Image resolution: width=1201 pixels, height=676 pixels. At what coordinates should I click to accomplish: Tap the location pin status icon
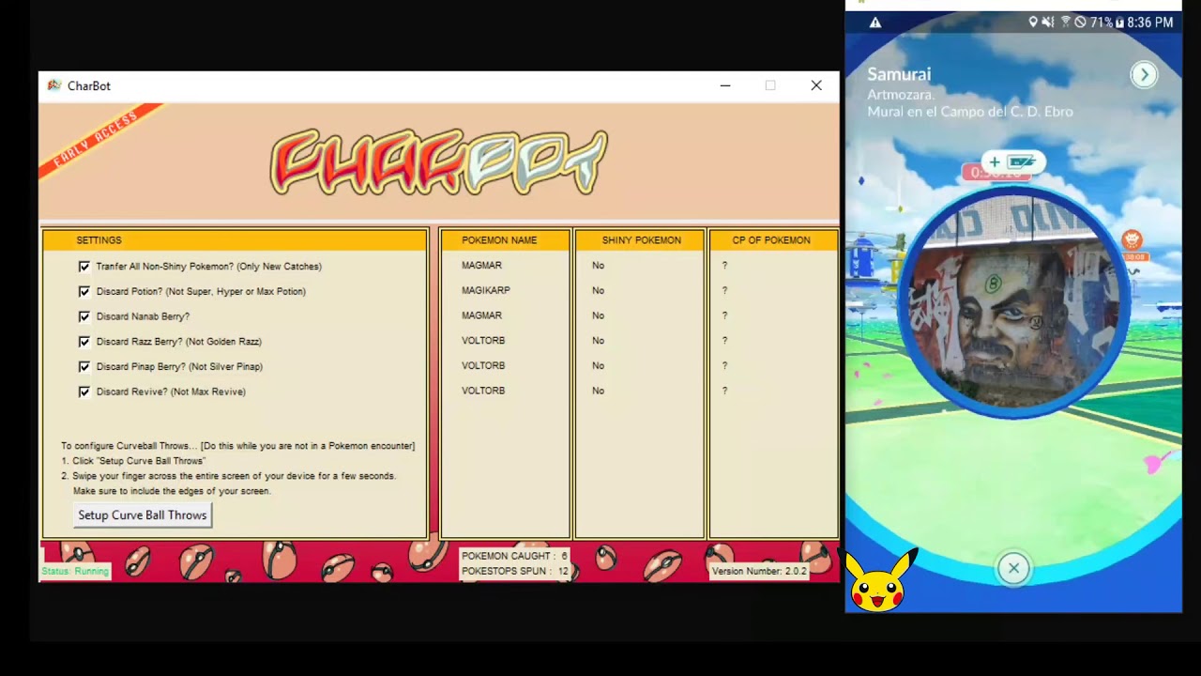pyautogui.click(x=1033, y=23)
